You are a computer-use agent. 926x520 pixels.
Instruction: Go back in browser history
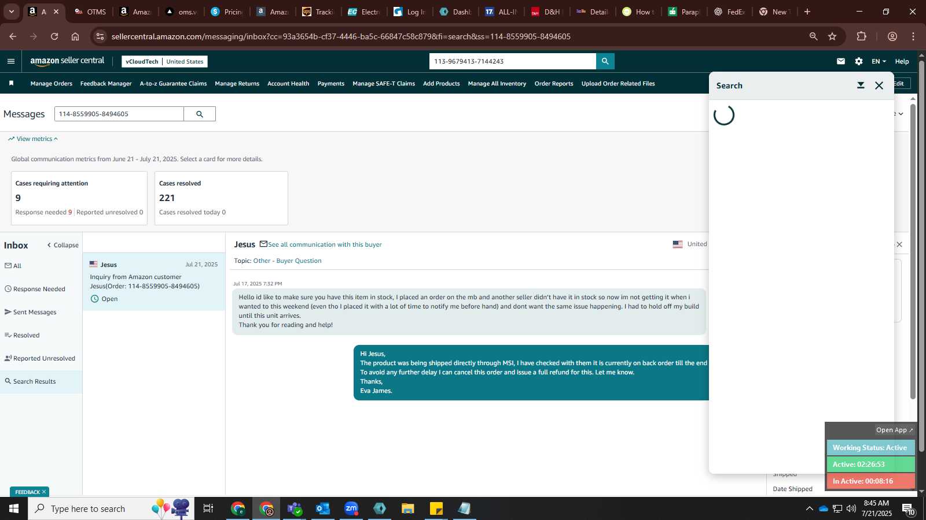click(13, 36)
